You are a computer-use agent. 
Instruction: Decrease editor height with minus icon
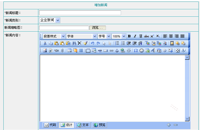176,125
